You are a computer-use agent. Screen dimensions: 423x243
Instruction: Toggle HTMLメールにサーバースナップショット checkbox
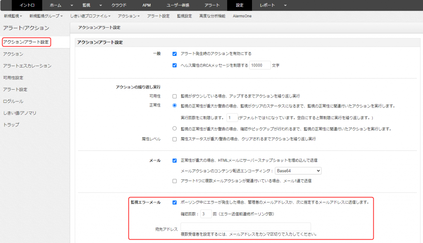click(175, 161)
